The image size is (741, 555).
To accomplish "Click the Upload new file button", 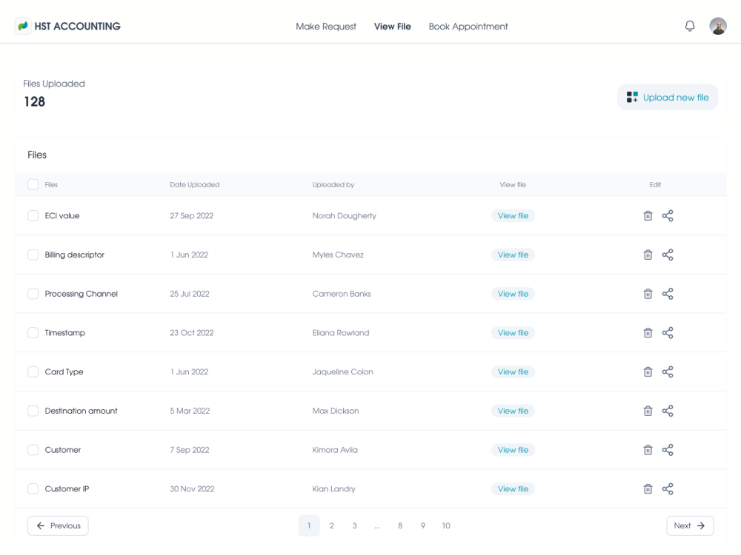I will click(668, 97).
